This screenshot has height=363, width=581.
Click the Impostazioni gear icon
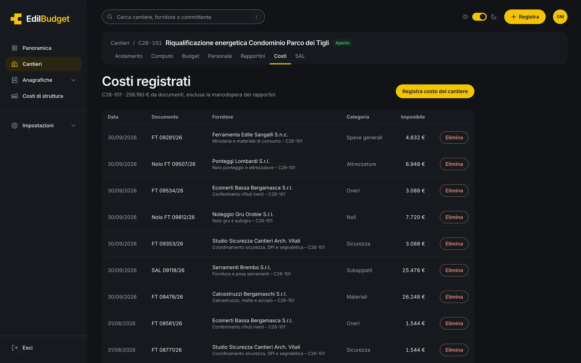[15, 126]
